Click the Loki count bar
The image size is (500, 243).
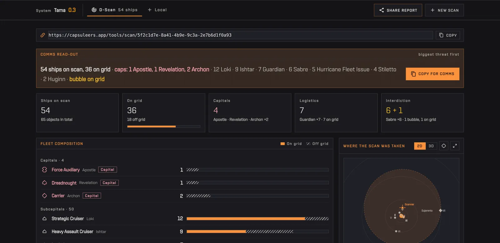coord(257,219)
